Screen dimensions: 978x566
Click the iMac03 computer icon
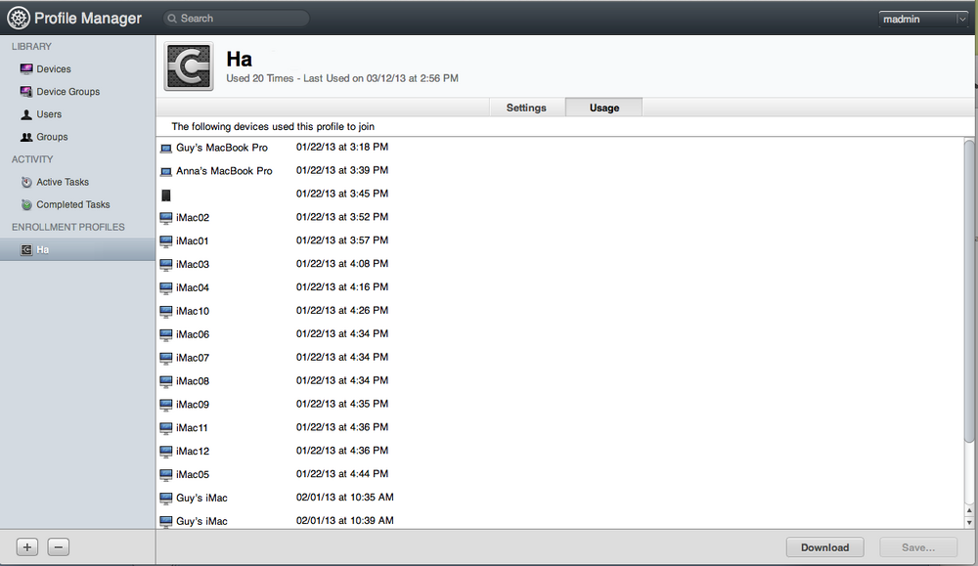pyautogui.click(x=166, y=265)
